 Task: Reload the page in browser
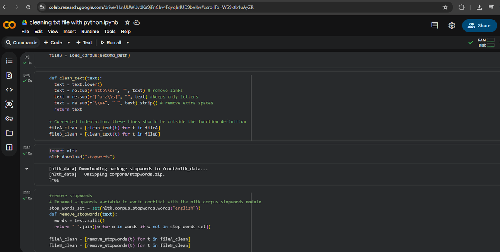click(28, 7)
